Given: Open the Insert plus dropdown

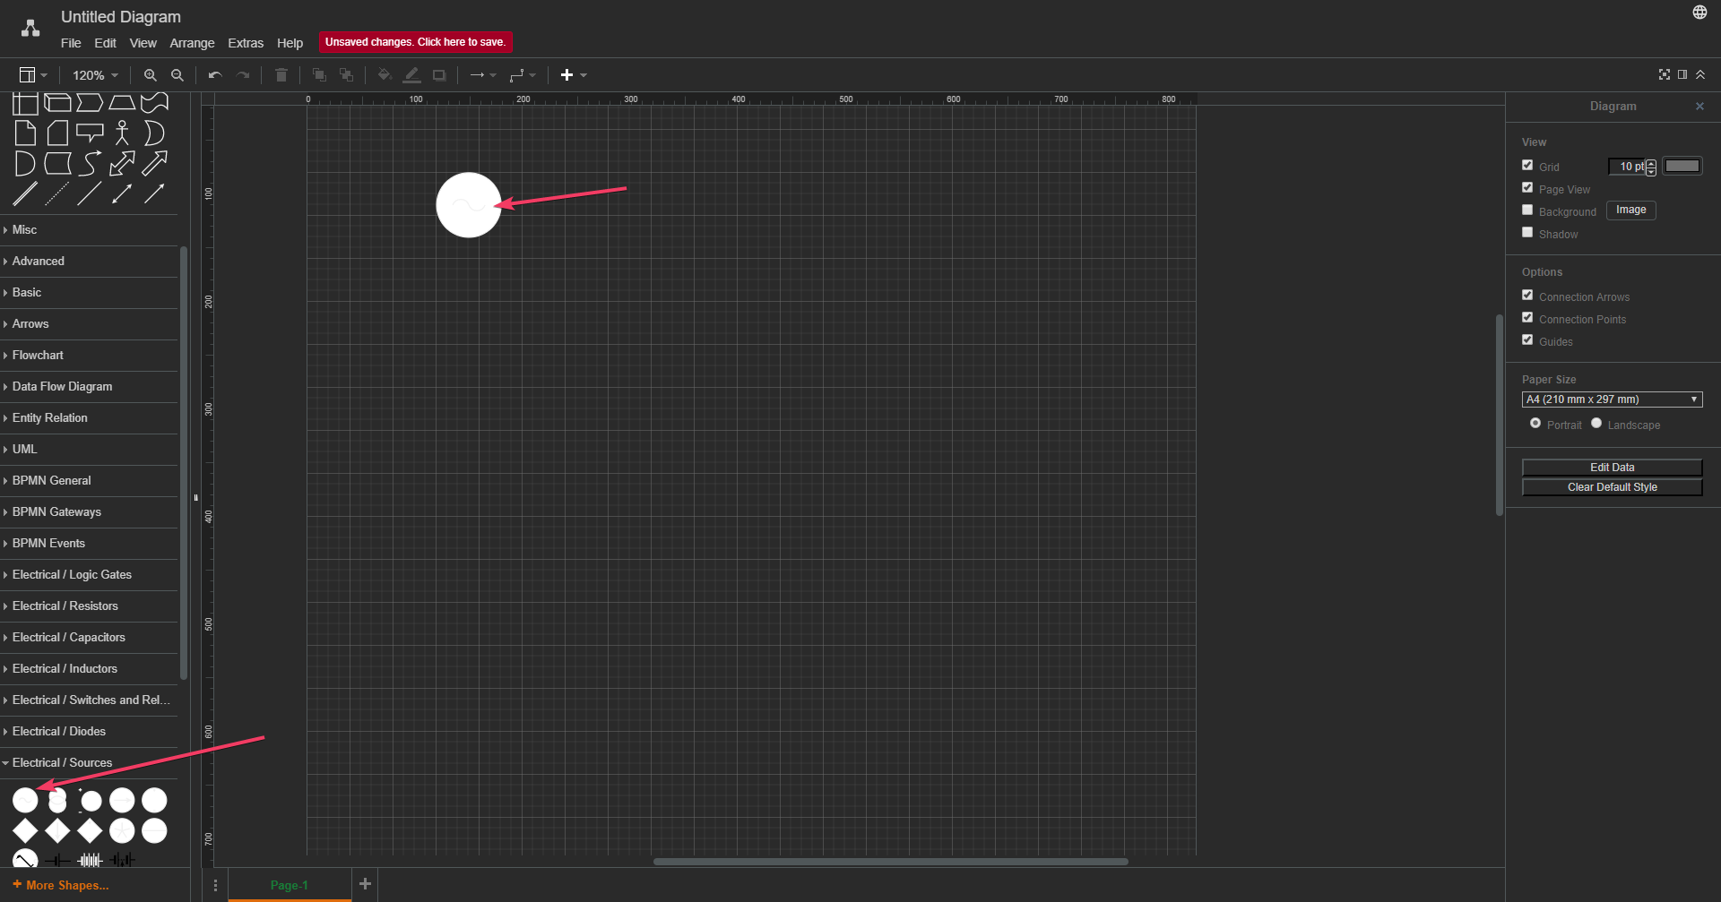Looking at the screenshot, I should (574, 75).
